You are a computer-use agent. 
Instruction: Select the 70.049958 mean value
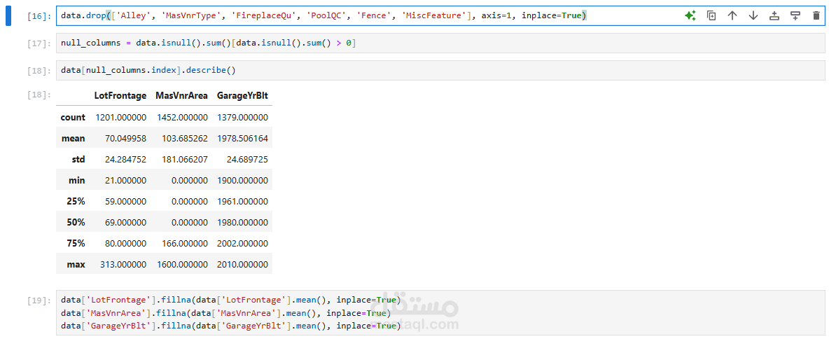pos(126,138)
